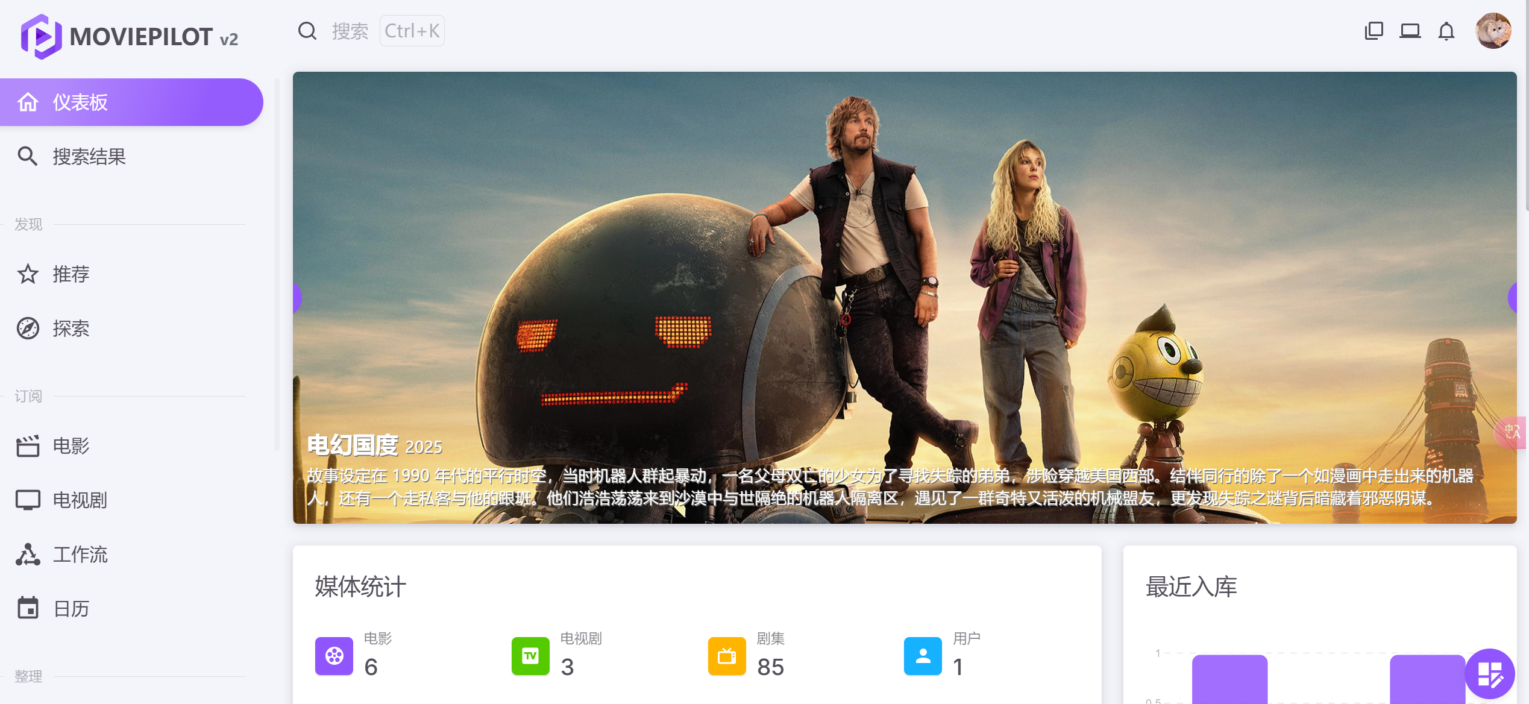Screen dimensions: 1529x704
Task: Click the page vertical scrollbar
Action: [1527, 105]
